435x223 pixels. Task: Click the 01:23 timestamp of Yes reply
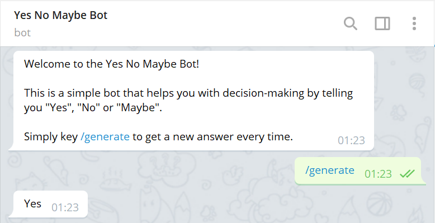(x=65, y=207)
